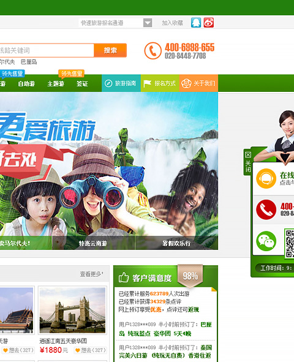This screenshot has width=294, height=362.
Task: Click the flag icon for 报名方式
Action: click(x=147, y=83)
